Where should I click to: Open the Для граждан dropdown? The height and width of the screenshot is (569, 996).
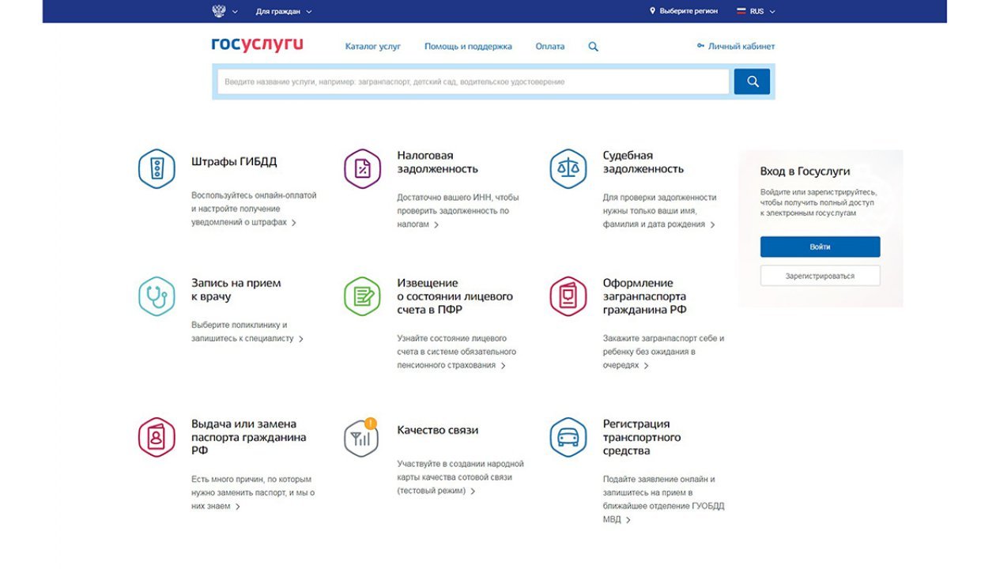[284, 12]
